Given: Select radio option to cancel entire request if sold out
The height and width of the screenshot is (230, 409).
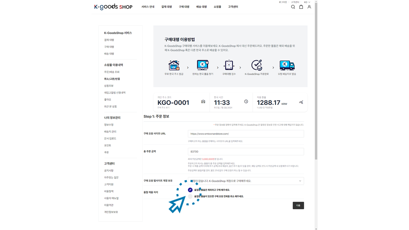Looking at the screenshot, I should coord(190,196).
